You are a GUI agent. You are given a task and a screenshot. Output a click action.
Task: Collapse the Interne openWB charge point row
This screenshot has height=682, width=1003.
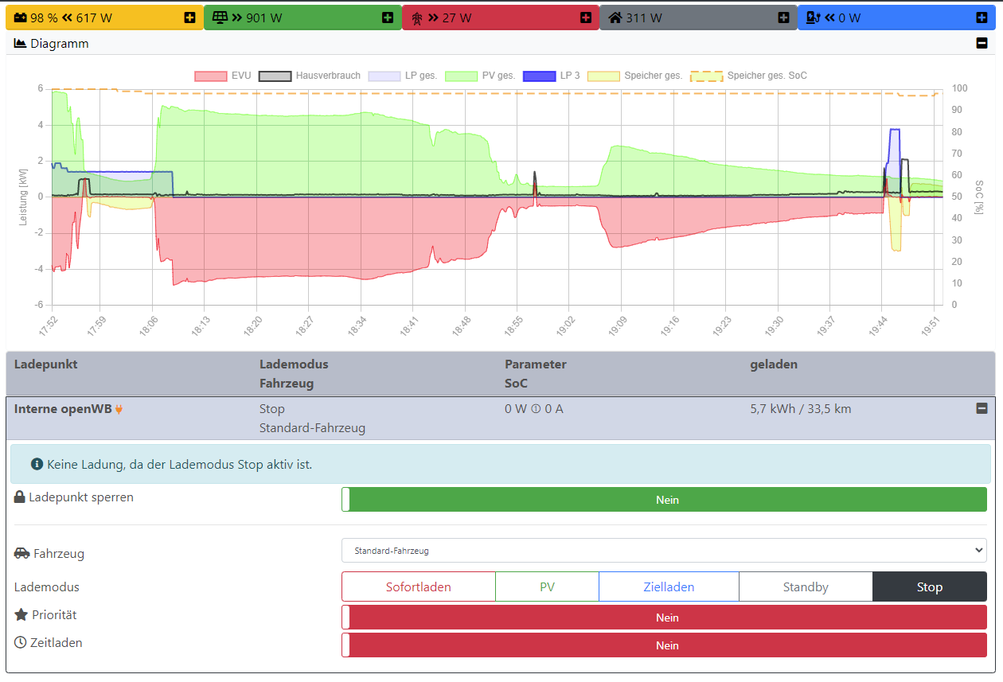click(x=982, y=408)
